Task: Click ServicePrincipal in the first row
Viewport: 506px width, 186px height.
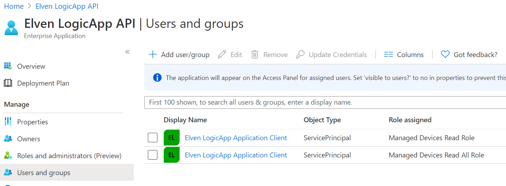Action: click(327, 138)
